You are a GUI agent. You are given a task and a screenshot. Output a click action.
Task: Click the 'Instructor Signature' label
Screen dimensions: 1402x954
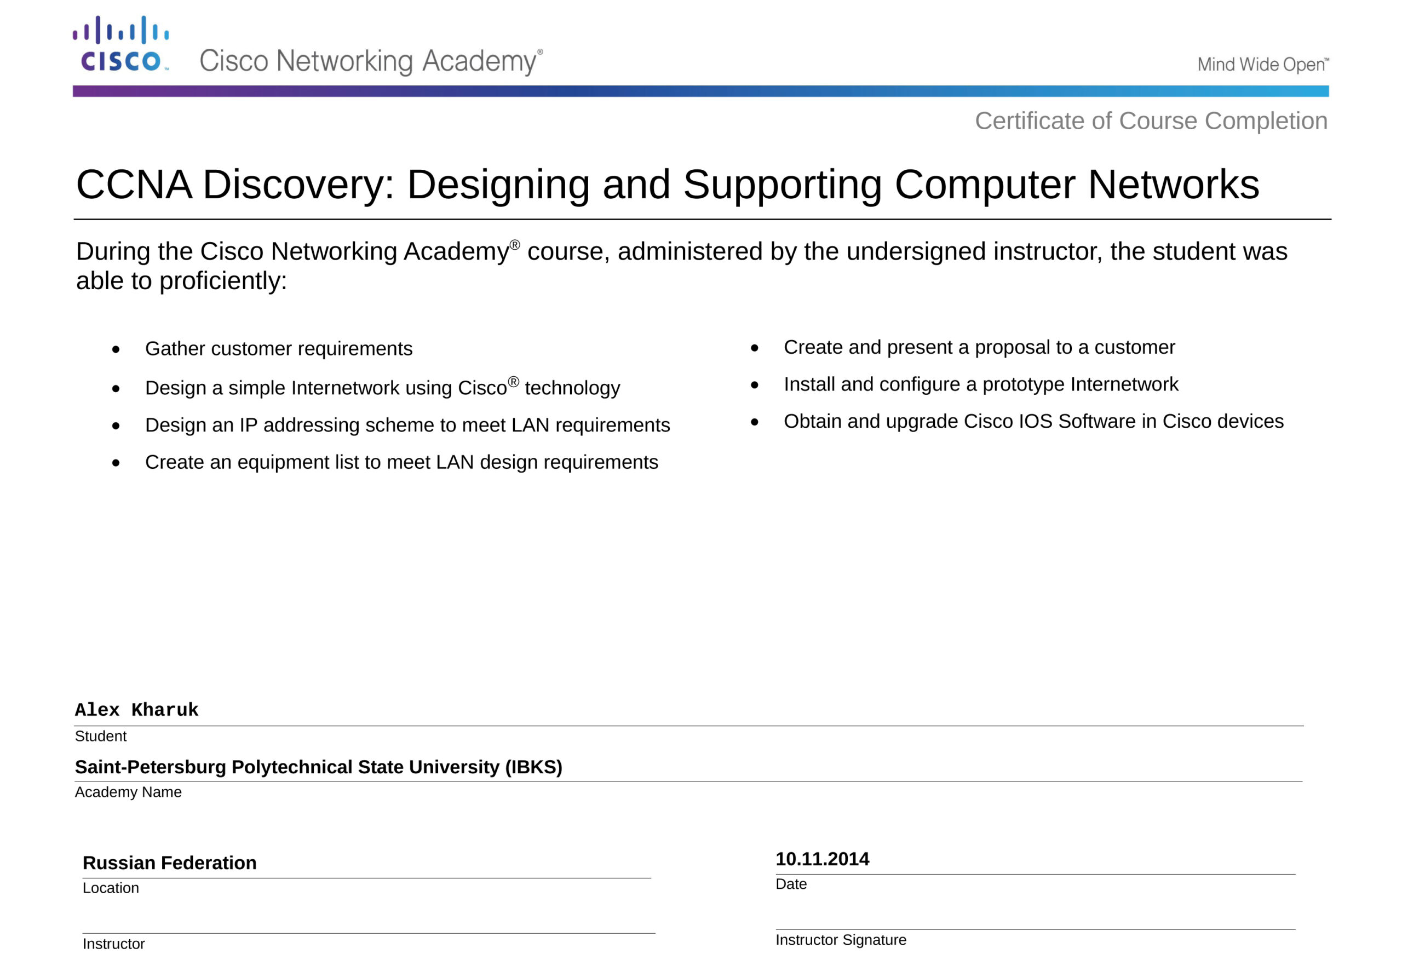point(841,940)
